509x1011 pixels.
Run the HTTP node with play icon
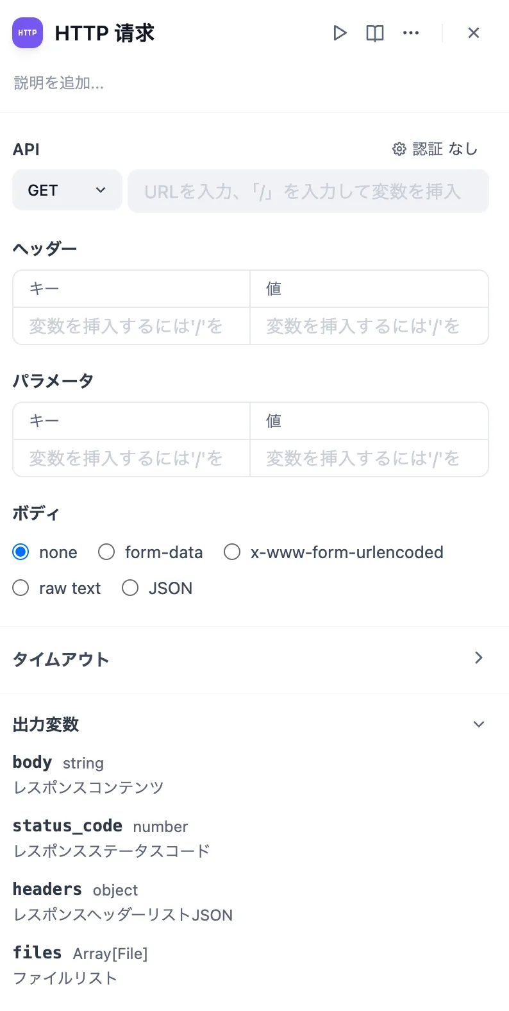tap(340, 33)
